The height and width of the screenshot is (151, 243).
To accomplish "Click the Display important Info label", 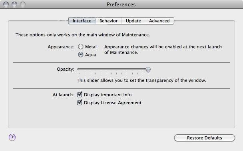I will click(x=108, y=95).
